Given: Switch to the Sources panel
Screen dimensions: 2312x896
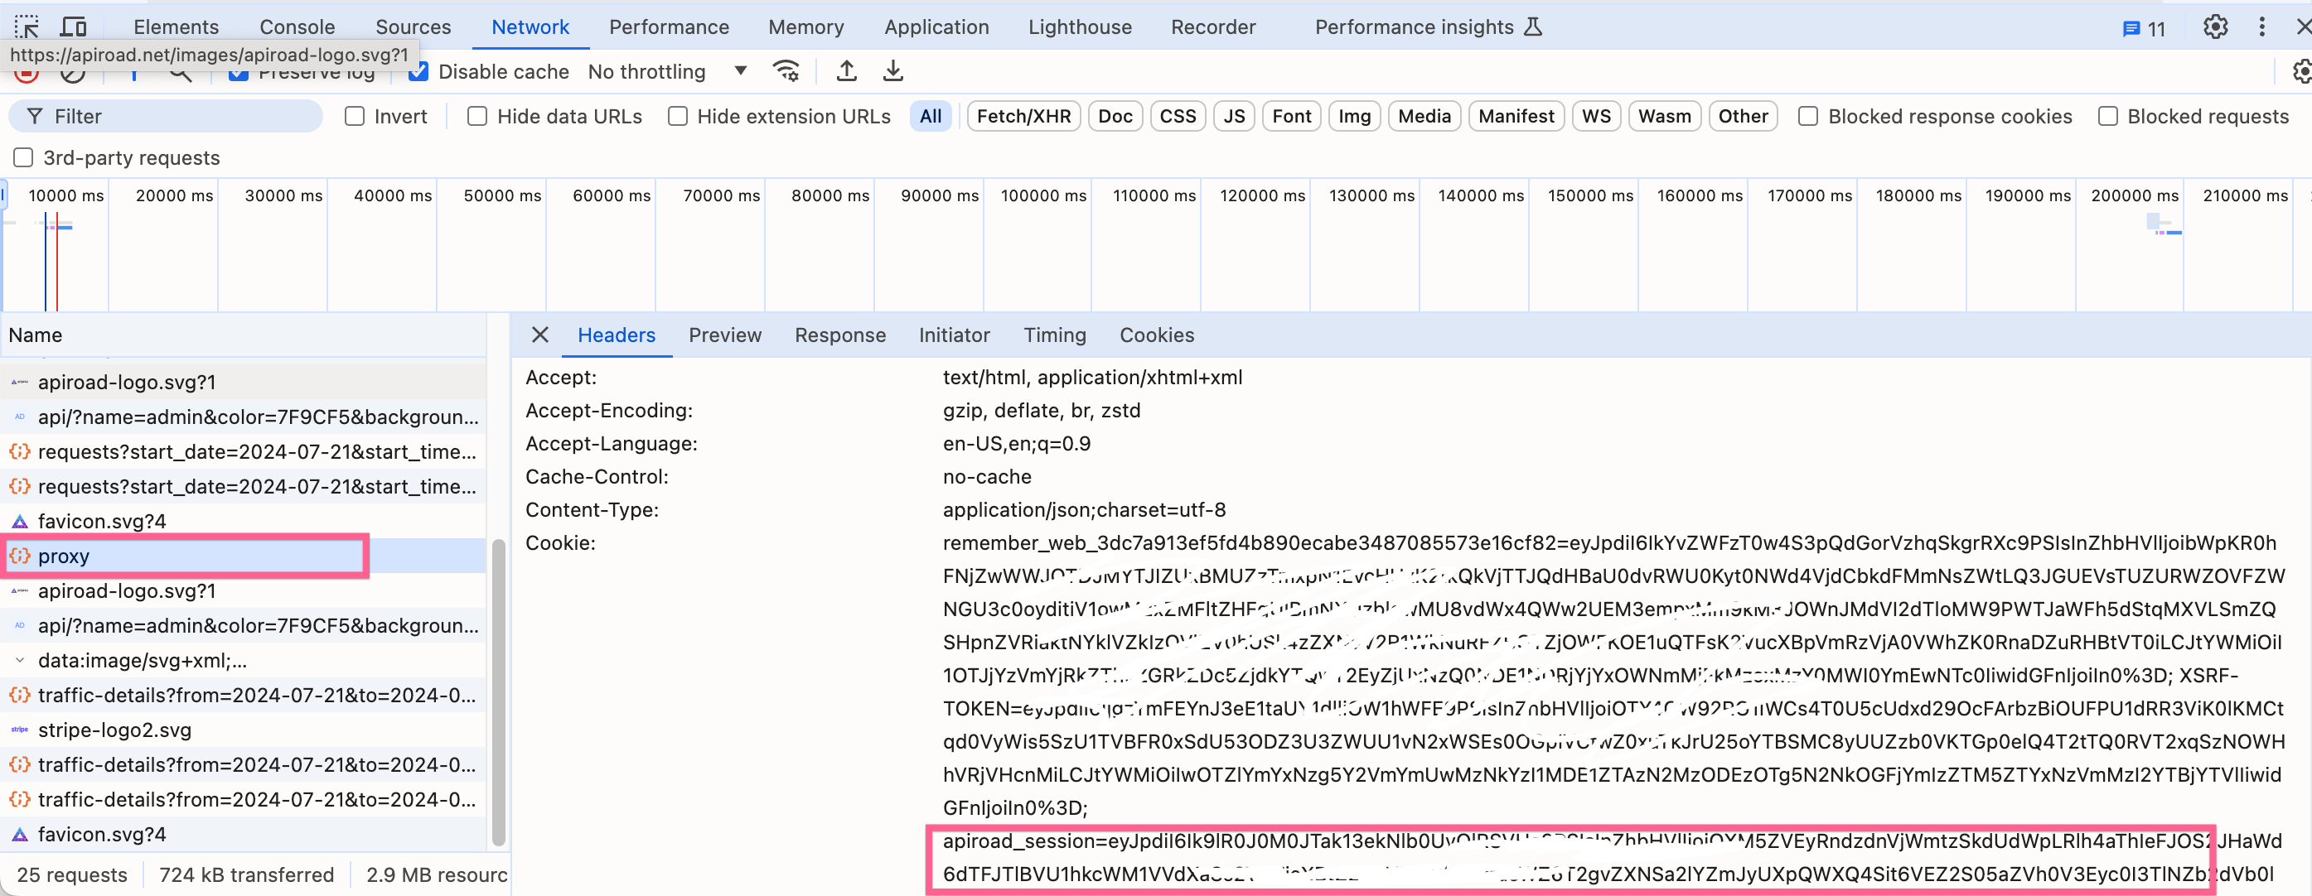Looking at the screenshot, I should [x=413, y=26].
